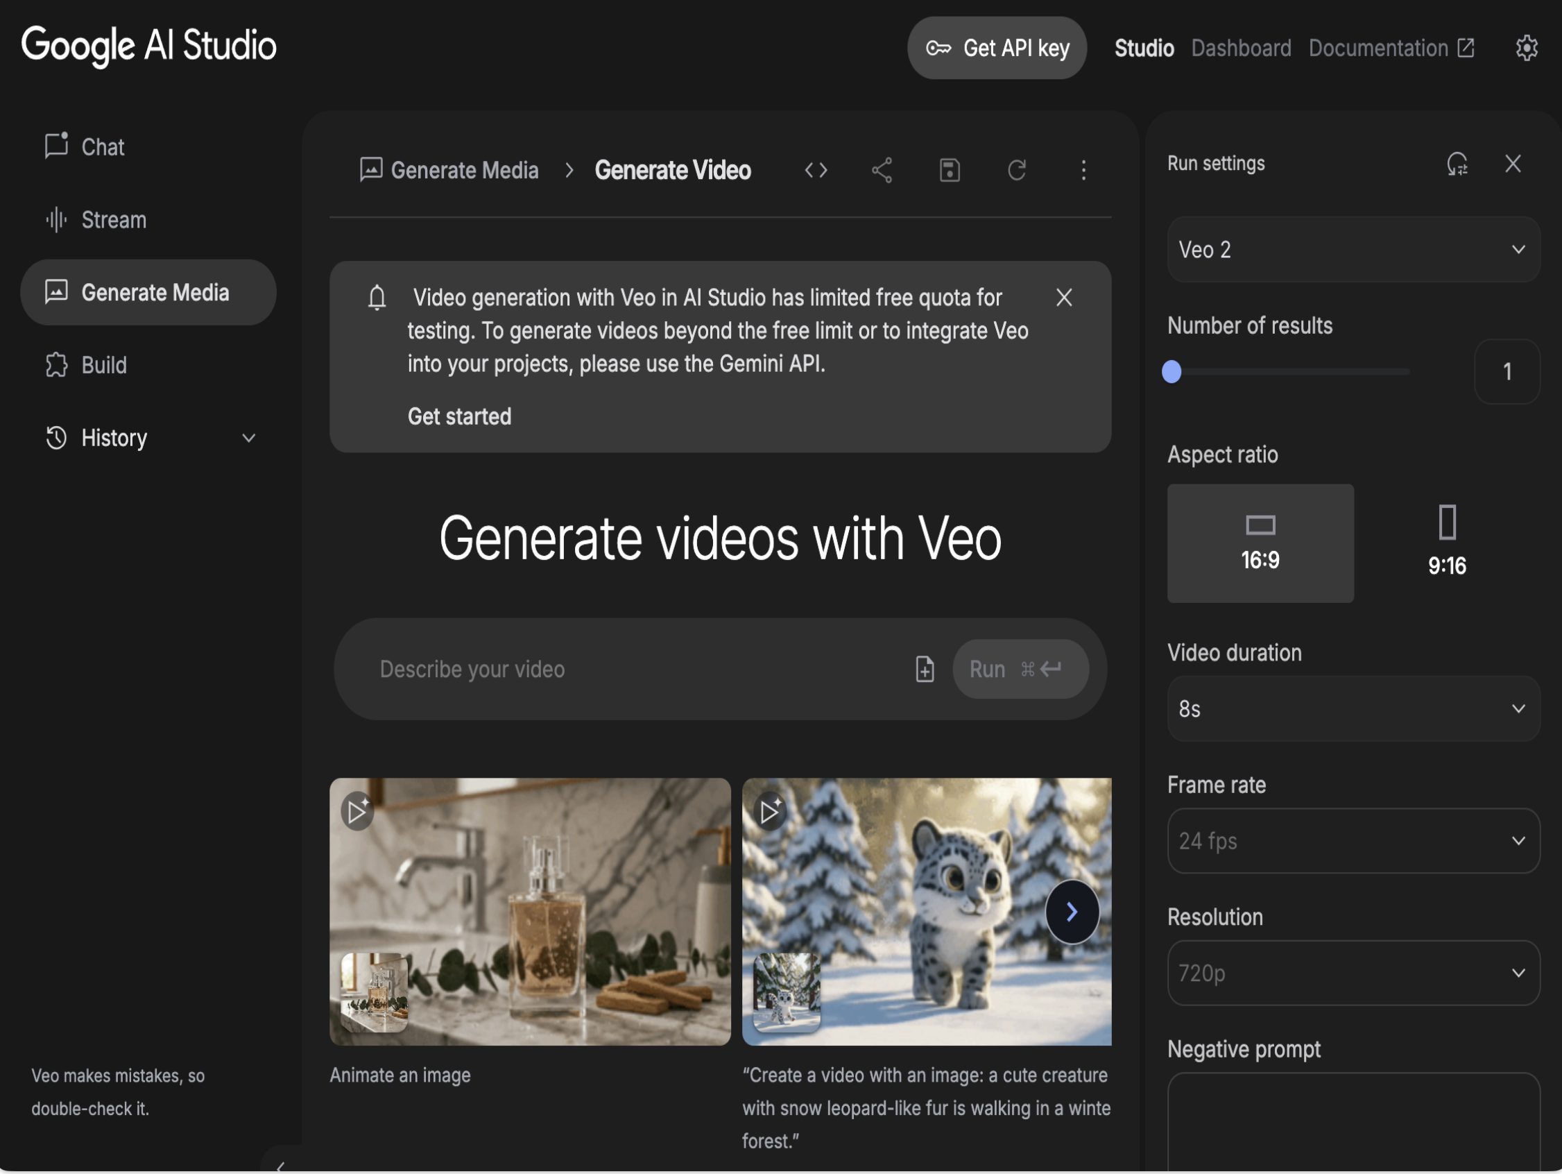Click the small perfume source image inset

(x=375, y=992)
